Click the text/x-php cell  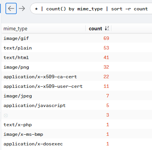pyautogui.click(x=18, y=125)
